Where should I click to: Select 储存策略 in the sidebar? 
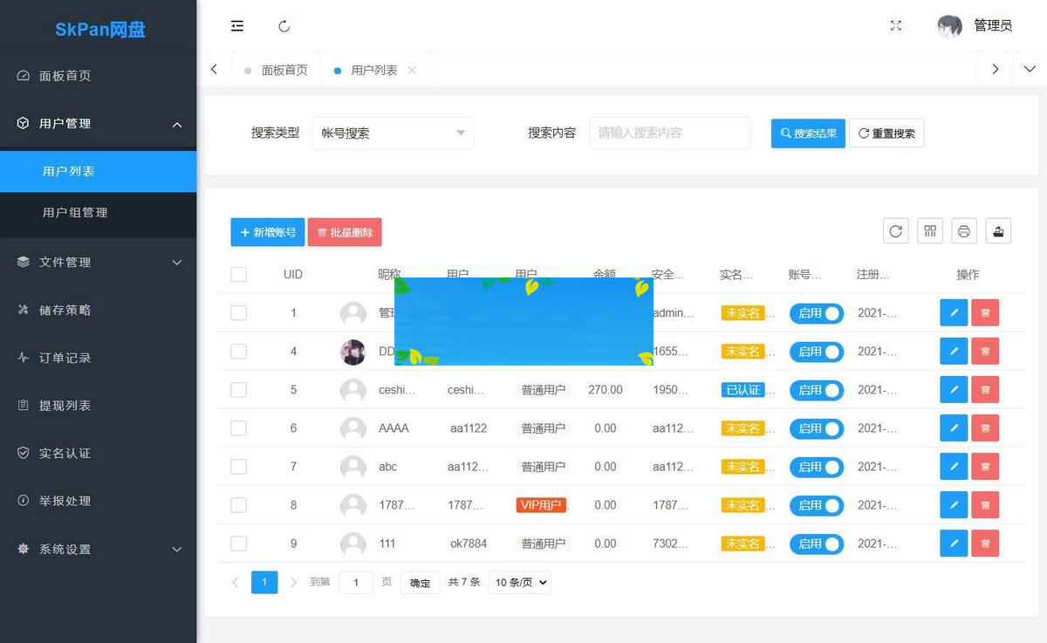pyautogui.click(x=99, y=309)
